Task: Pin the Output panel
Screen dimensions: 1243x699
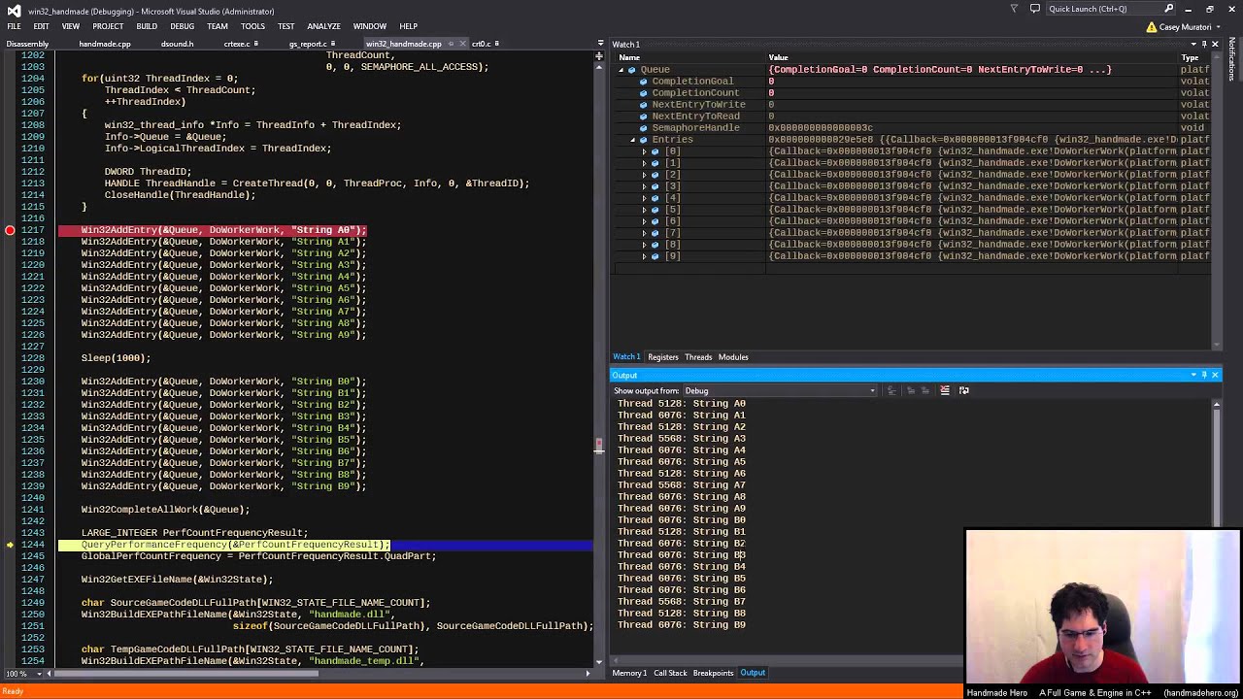Action: [x=1204, y=375]
